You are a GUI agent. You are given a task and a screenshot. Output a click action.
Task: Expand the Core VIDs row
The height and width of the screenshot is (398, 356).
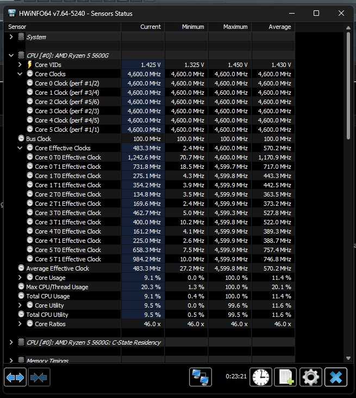pyautogui.click(x=20, y=64)
